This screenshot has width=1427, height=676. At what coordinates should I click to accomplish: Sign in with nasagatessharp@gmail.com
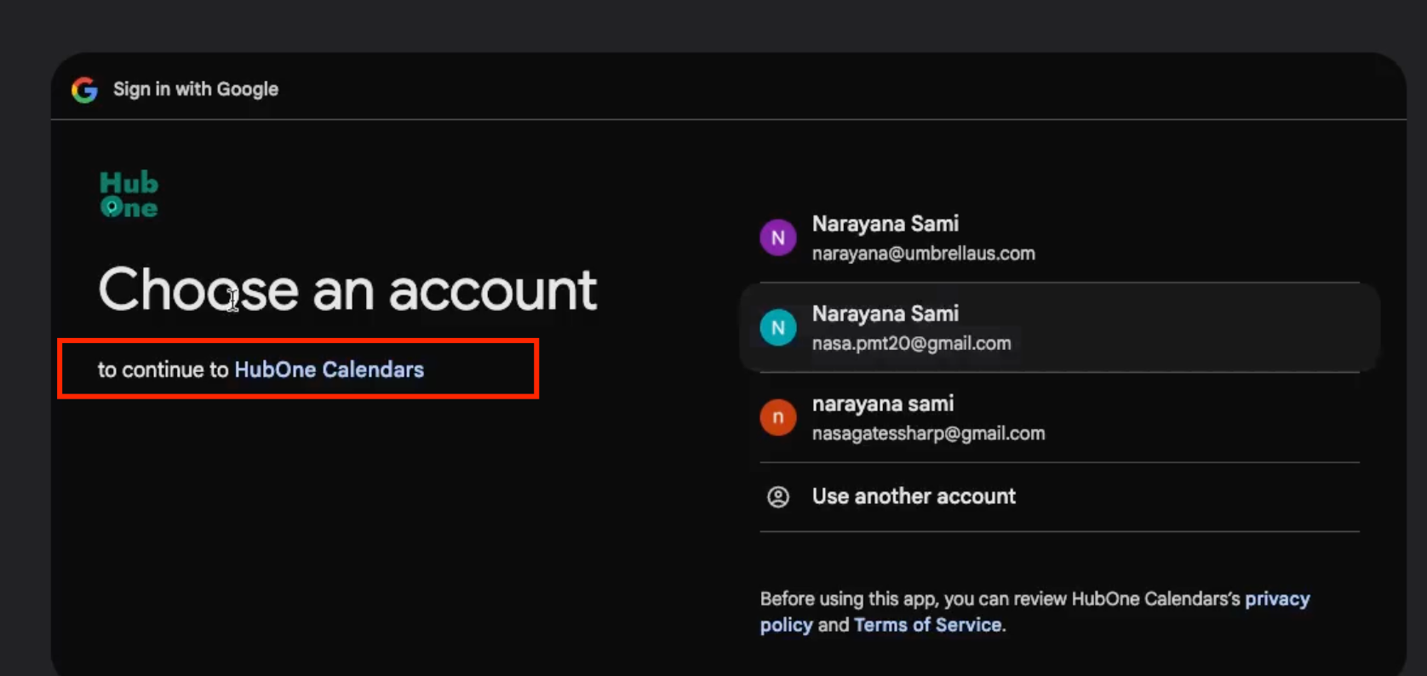tap(1059, 417)
